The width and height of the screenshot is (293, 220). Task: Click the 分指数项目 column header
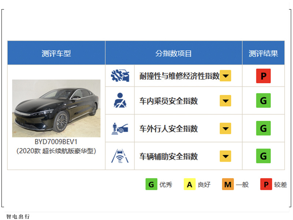pos(174,53)
